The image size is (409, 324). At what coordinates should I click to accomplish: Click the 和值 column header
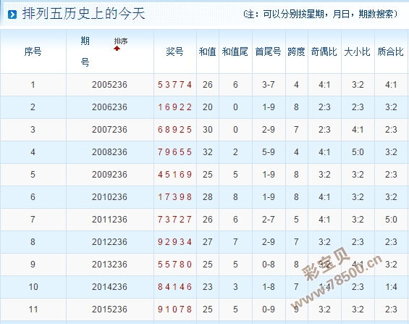(207, 51)
